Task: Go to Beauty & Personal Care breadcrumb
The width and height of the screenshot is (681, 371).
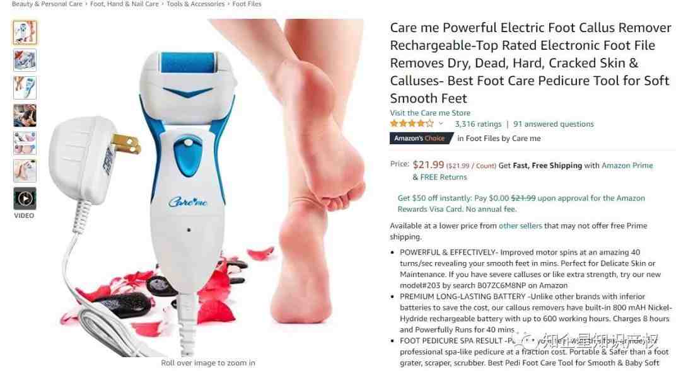Action: [47, 4]
